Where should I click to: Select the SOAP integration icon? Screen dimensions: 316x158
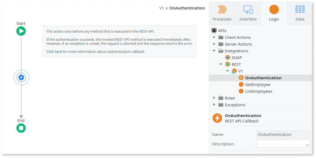click(227, 57)
